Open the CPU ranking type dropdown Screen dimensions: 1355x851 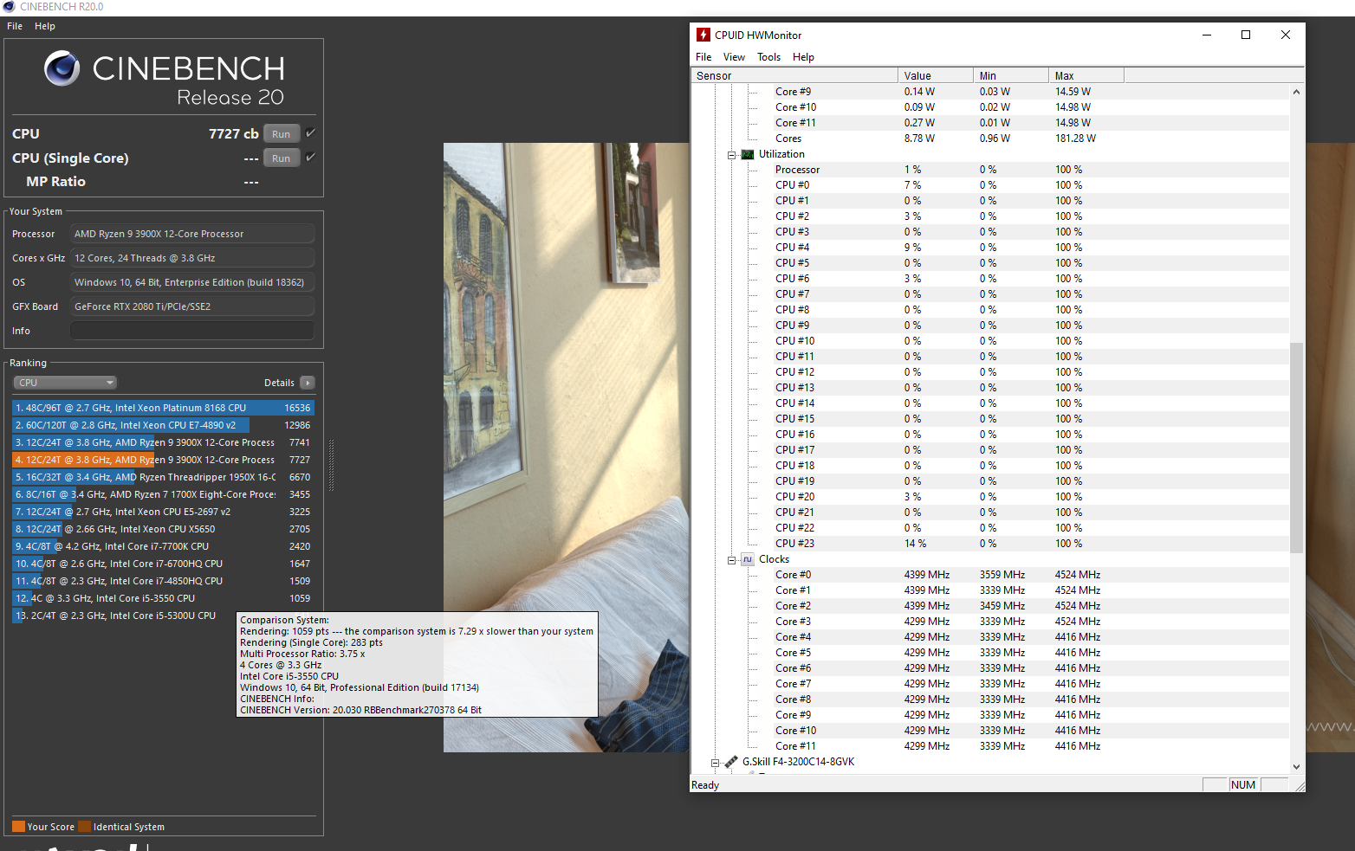click(64, 383)
